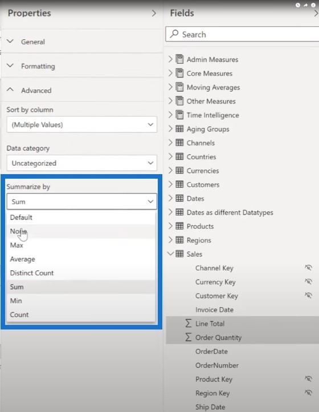Screen dimensions: 319x412
Task: Toggle hidden eye icon for Customer Key
Action: [308, 295]
